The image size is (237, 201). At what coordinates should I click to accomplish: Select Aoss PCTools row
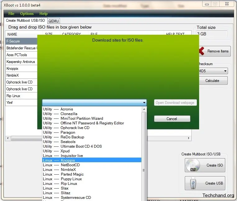21,55
